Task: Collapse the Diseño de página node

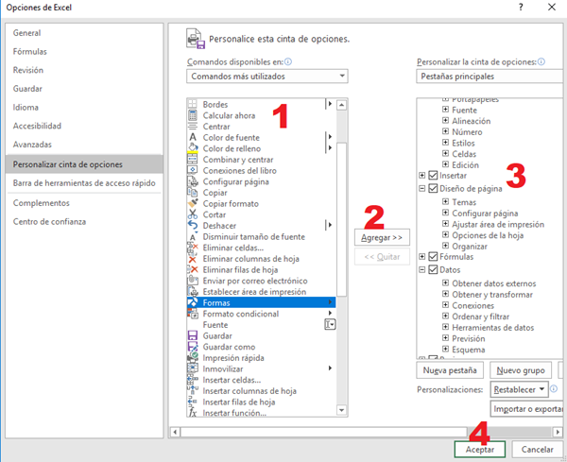Action: (x=421, y=188)
